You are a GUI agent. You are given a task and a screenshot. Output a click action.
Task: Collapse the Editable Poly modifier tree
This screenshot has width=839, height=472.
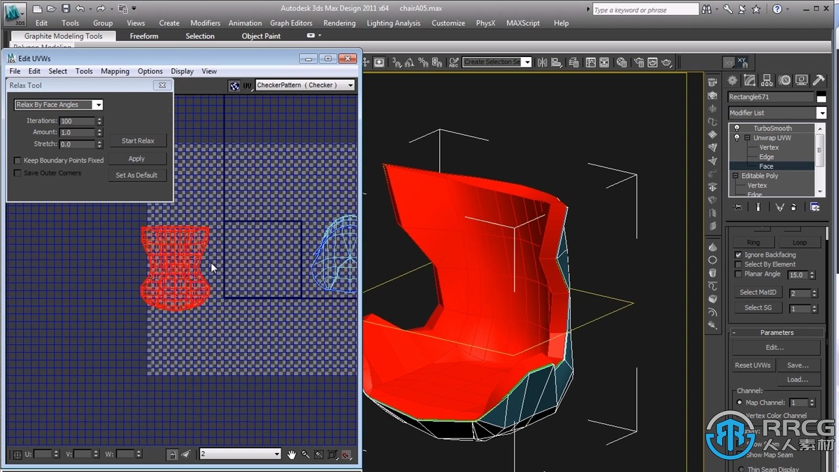coord(735,176)
